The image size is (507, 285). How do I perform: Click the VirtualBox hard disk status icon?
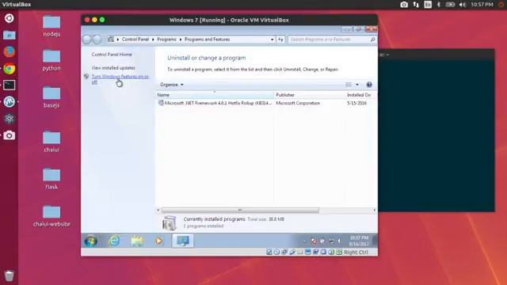269,252
